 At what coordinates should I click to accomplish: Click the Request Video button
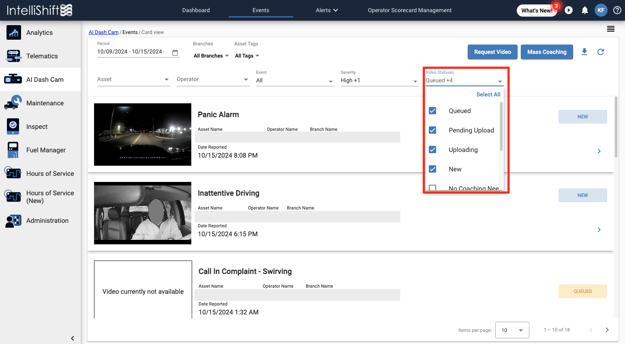point(492,52)
